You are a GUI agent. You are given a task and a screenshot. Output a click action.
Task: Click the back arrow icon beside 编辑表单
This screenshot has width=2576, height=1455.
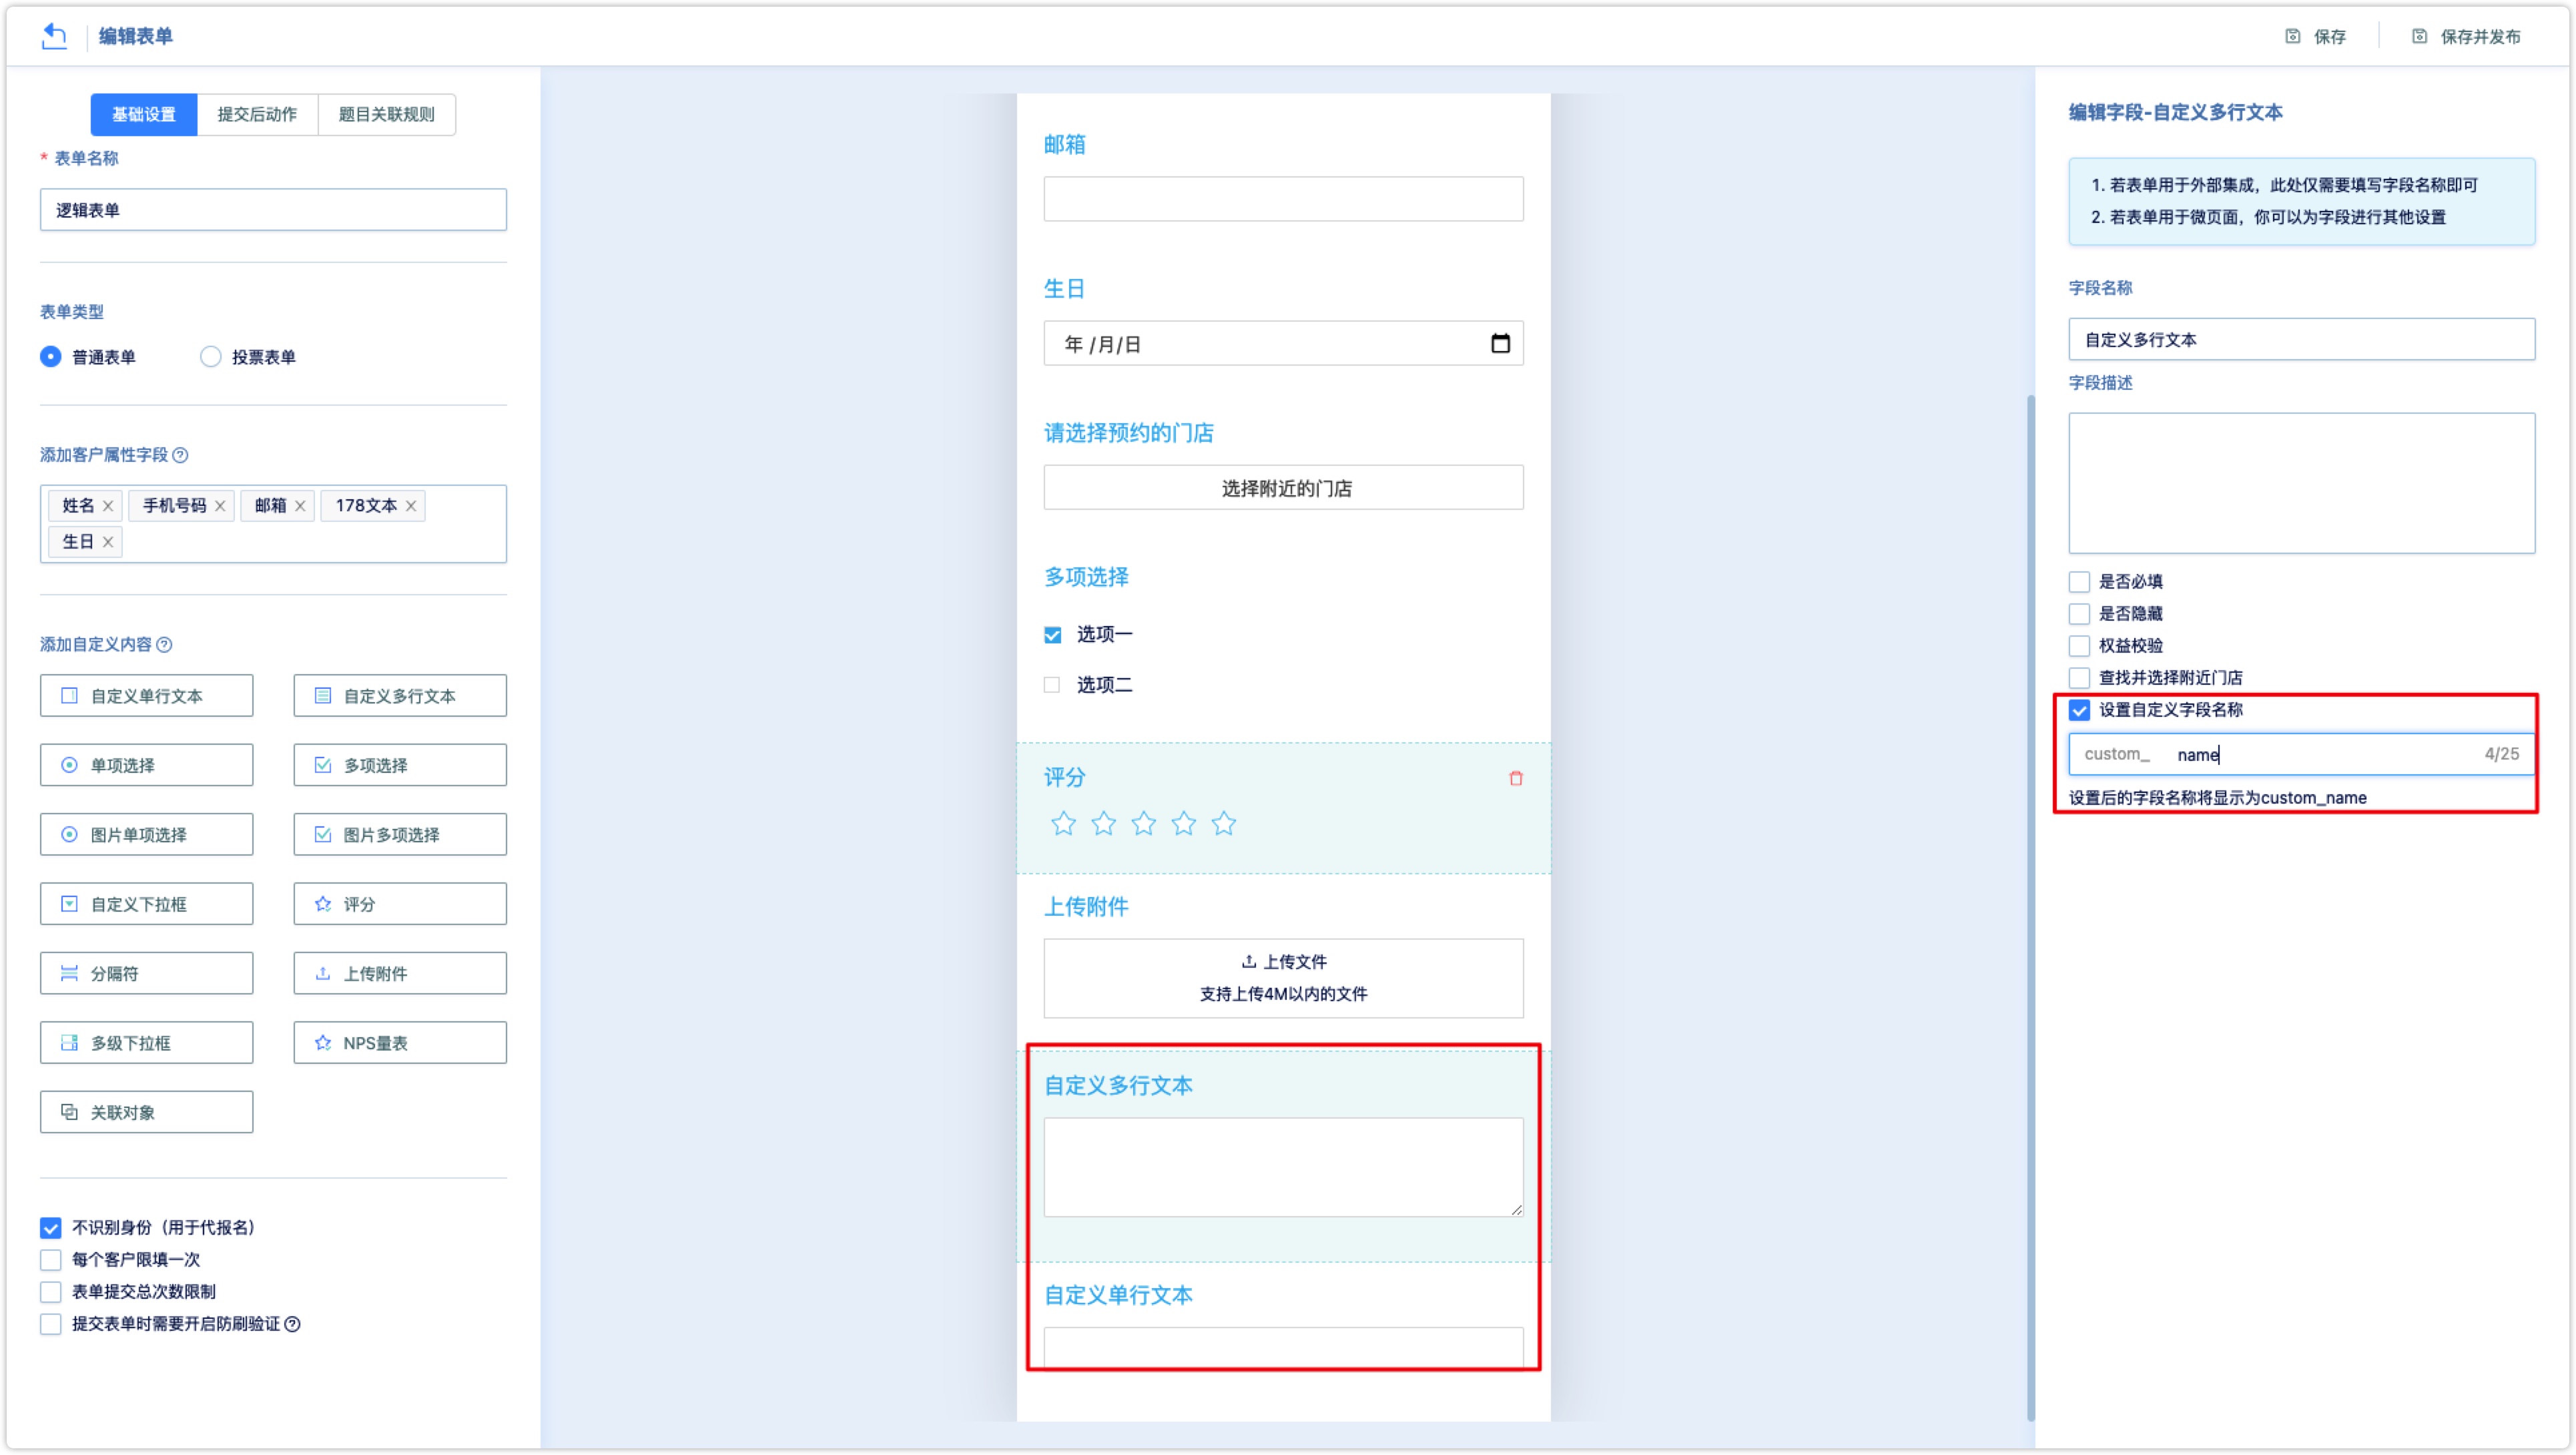[x=54, y=36]
